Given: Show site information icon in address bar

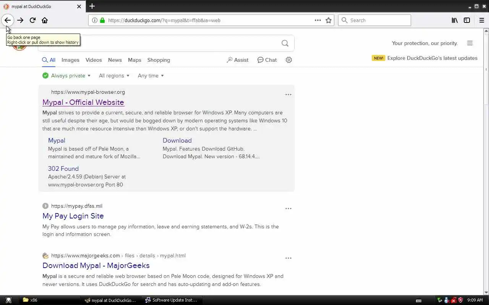Looking at the screenshot, I should pos(95,20).
